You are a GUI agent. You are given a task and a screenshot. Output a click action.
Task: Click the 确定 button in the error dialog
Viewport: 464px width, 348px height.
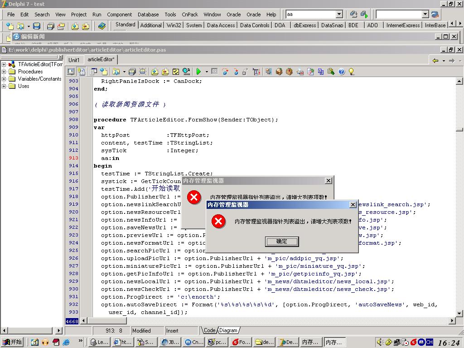point(281,242)
